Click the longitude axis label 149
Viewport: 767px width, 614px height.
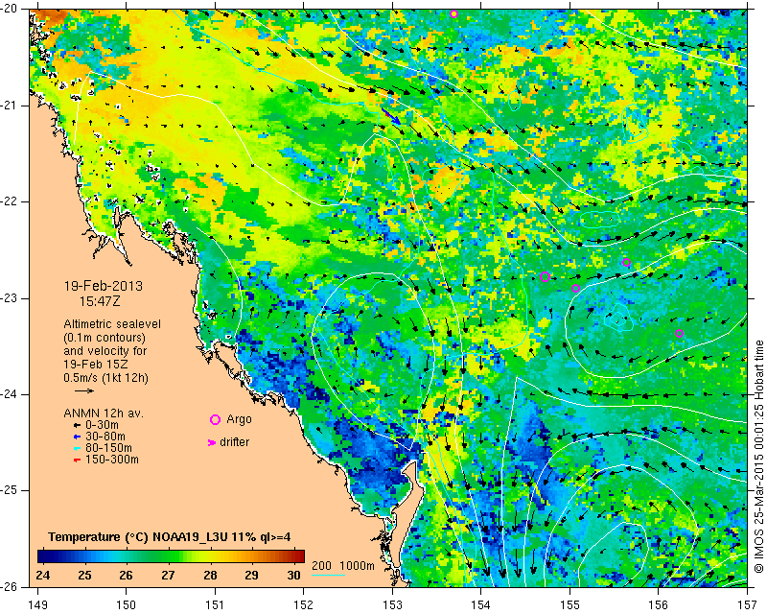point(38,604)
